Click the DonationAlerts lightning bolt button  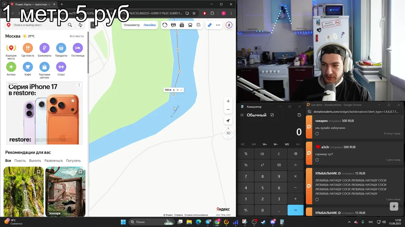[394, 207]
